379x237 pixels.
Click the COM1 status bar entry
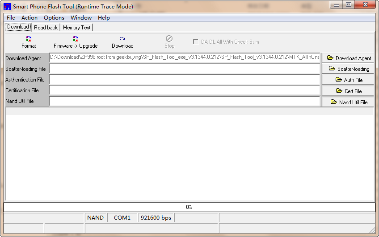[x=122, y=218]
